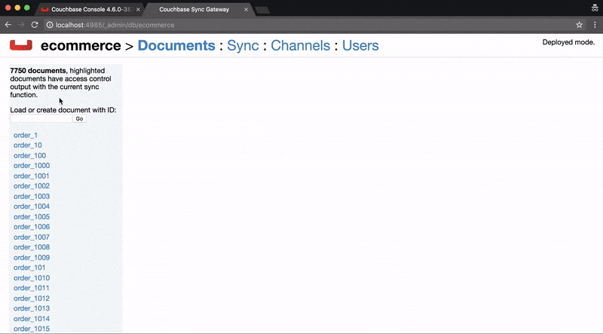
Task: Open document order_1000
Action: point(32,165)
